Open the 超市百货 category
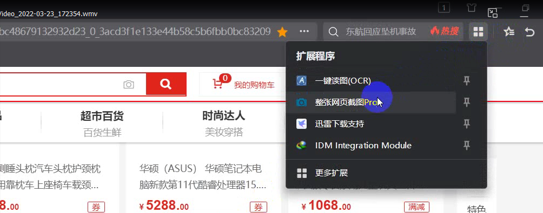Screen dimensions: 543x213 click(102, 116)
